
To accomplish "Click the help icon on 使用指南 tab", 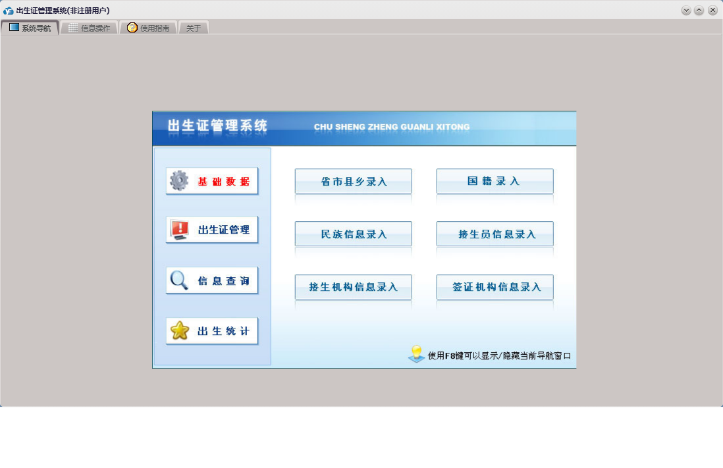I will [132, 28].
